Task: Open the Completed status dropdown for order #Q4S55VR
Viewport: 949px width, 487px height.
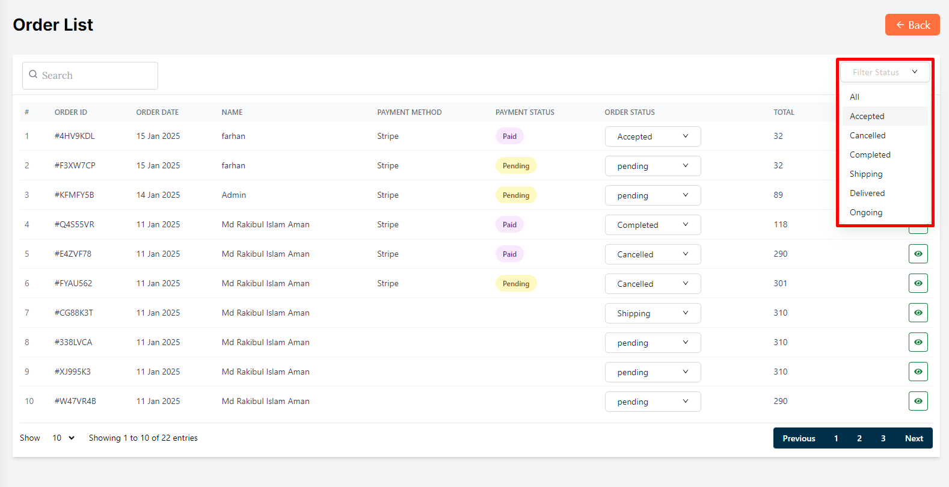Action: coord(653,225)
